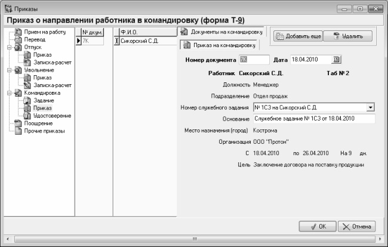Open the date calendar picker icon
The width and height of the screenshot is (388, 247).
coord(336,59)
